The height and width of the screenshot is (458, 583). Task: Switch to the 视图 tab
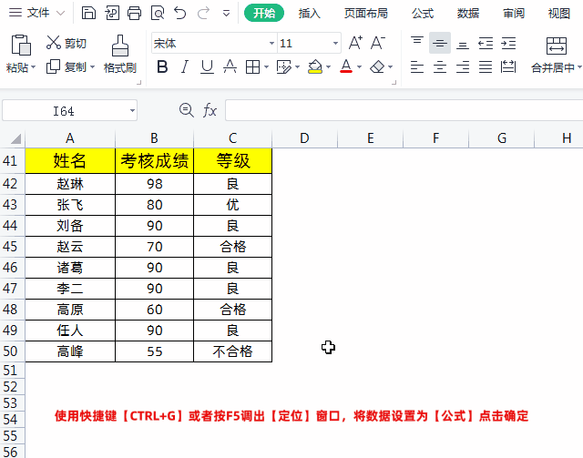[559, 14]
